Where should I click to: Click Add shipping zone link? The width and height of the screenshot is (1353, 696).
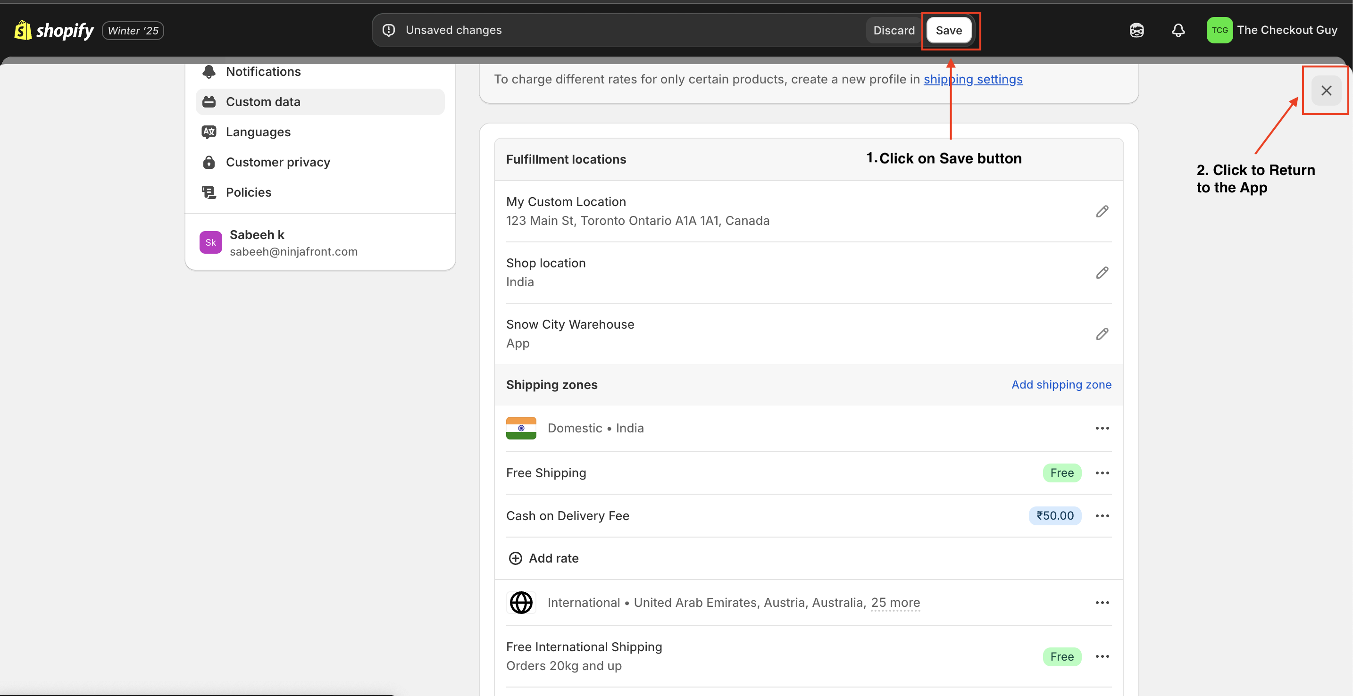point(1061,385)
